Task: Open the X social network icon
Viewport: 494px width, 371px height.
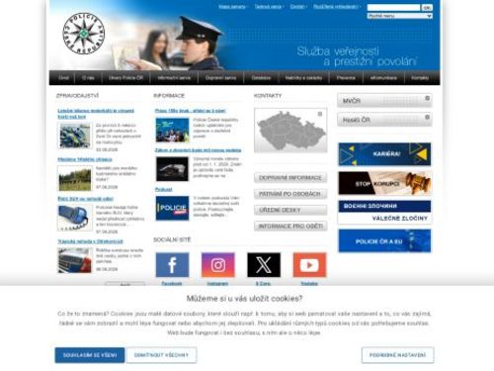Action: (x=264, y=265)
